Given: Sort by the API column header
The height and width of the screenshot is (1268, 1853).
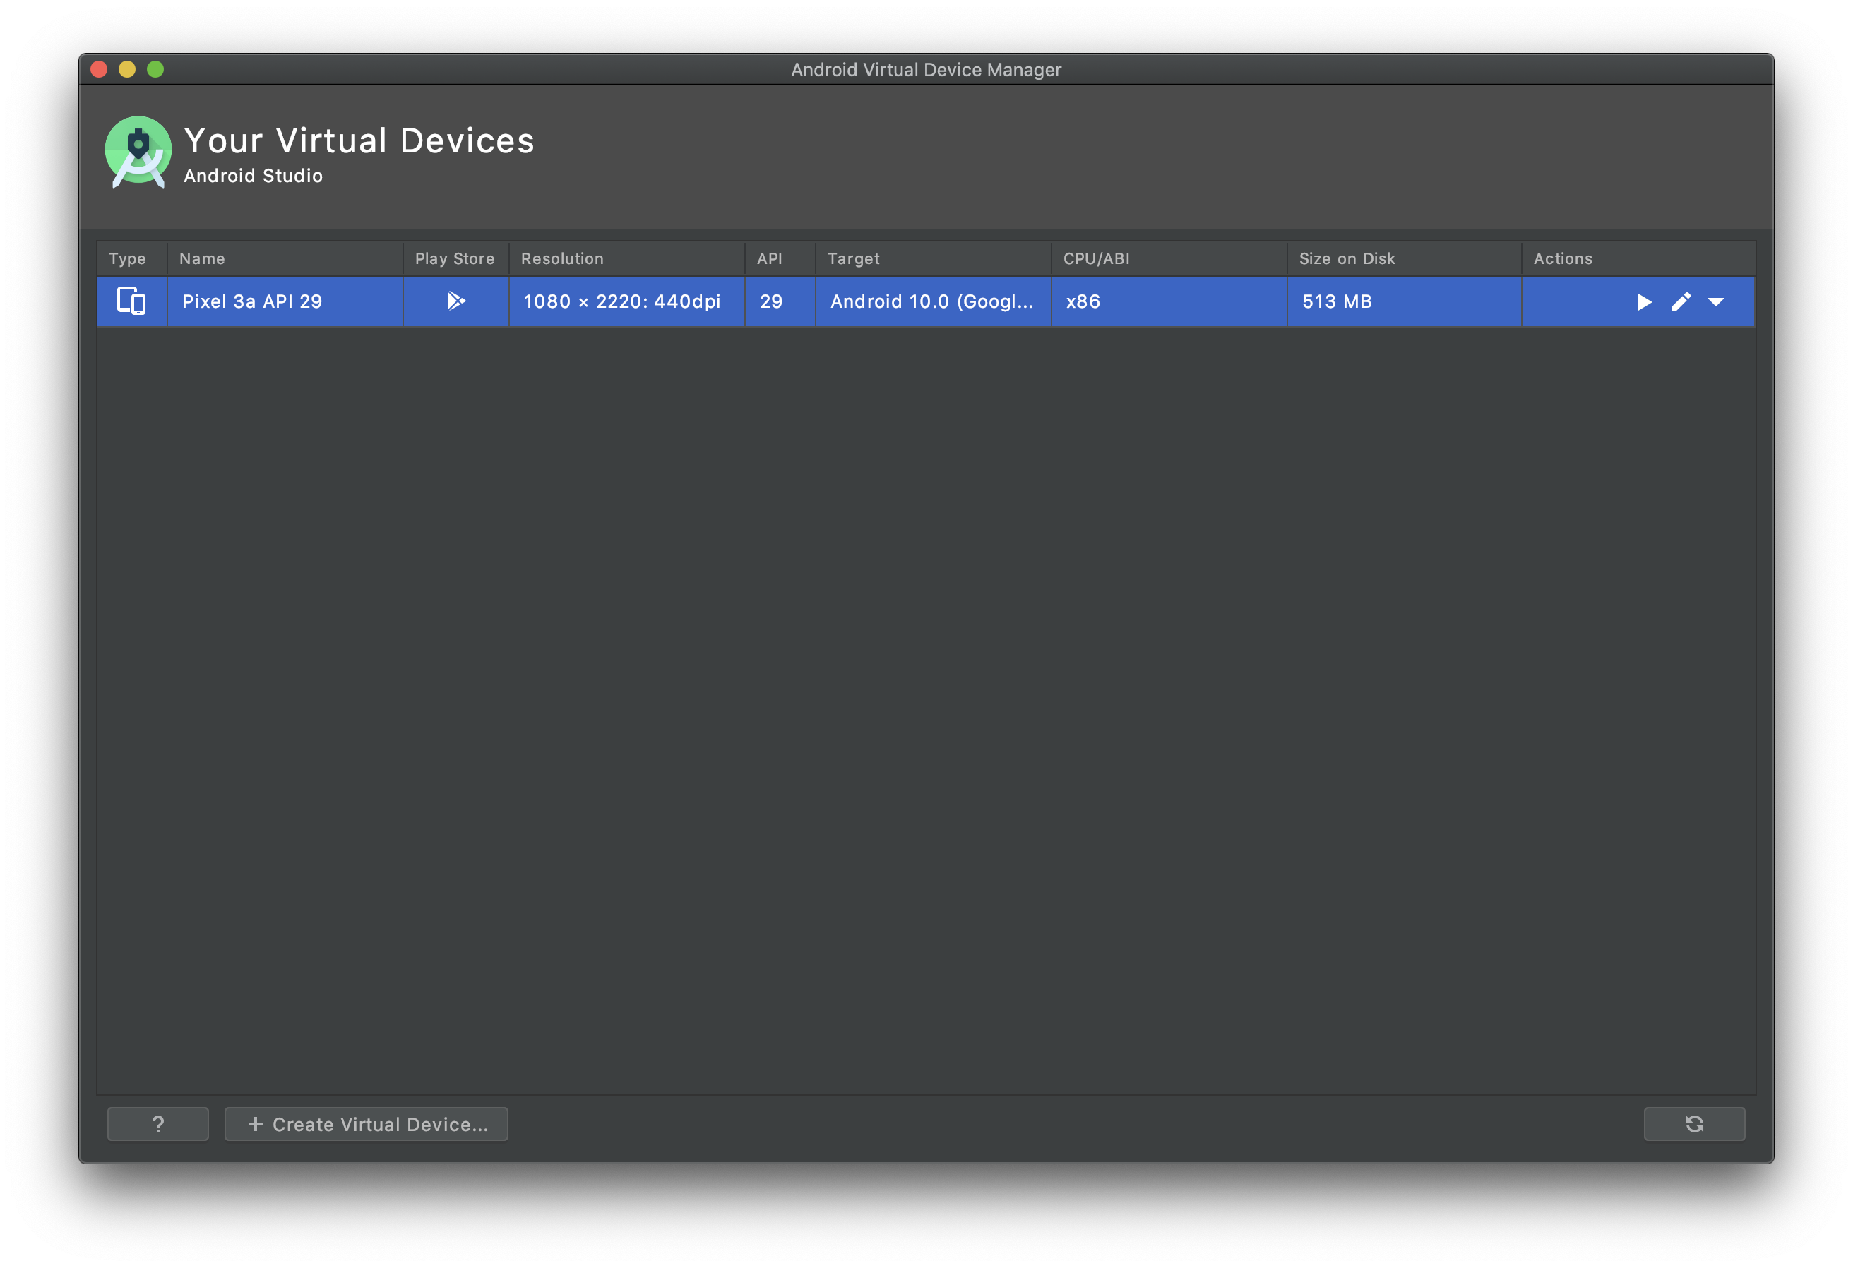Looking at the screenshot, I should click(770, 259).
